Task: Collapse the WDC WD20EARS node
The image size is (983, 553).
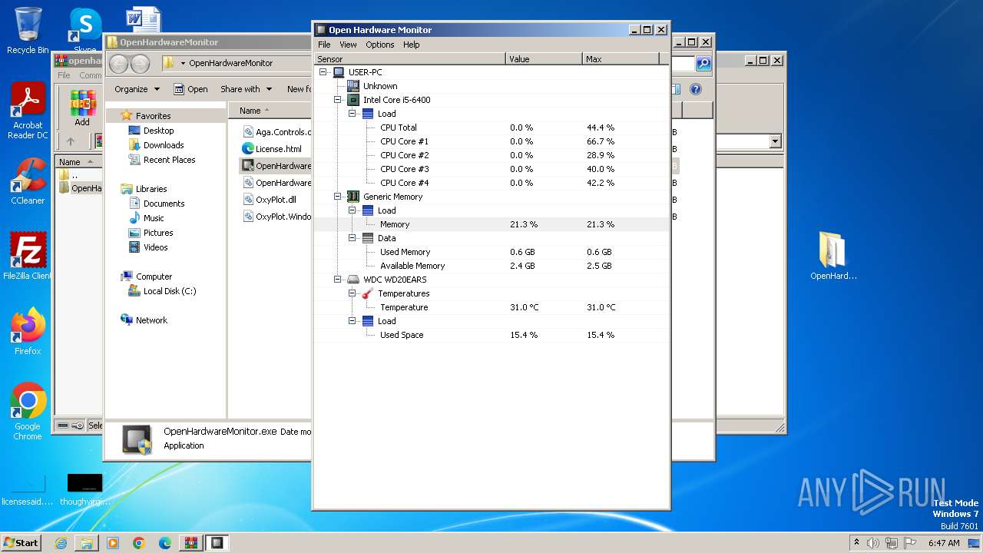Action: click(x=337, y=280)
